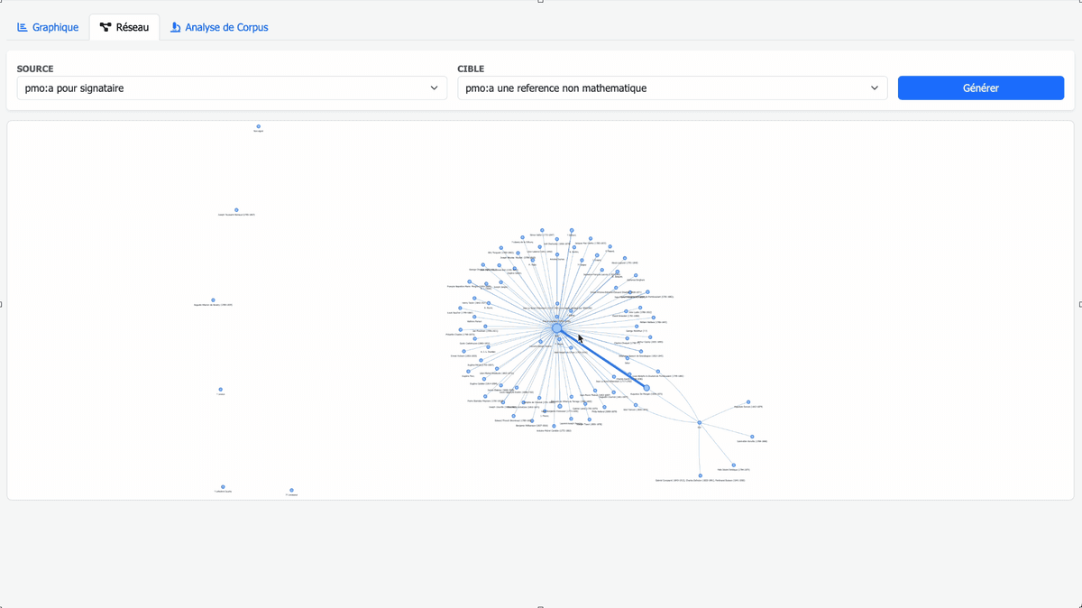Image resolution: width=1082 pixels, height=608 pixels.
Task: Click the Réseau network icon
Action: [105, 27]
